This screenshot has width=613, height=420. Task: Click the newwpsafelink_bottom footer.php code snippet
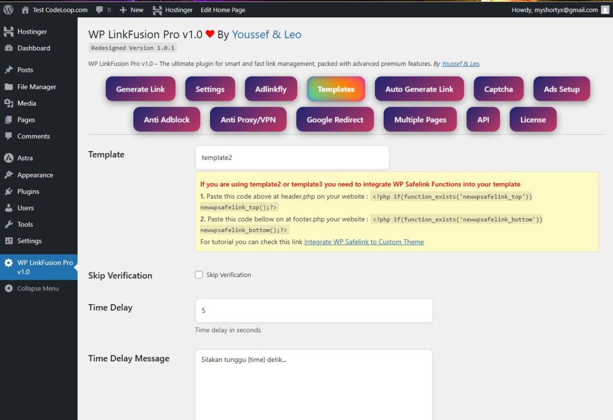tap(371, 225)
